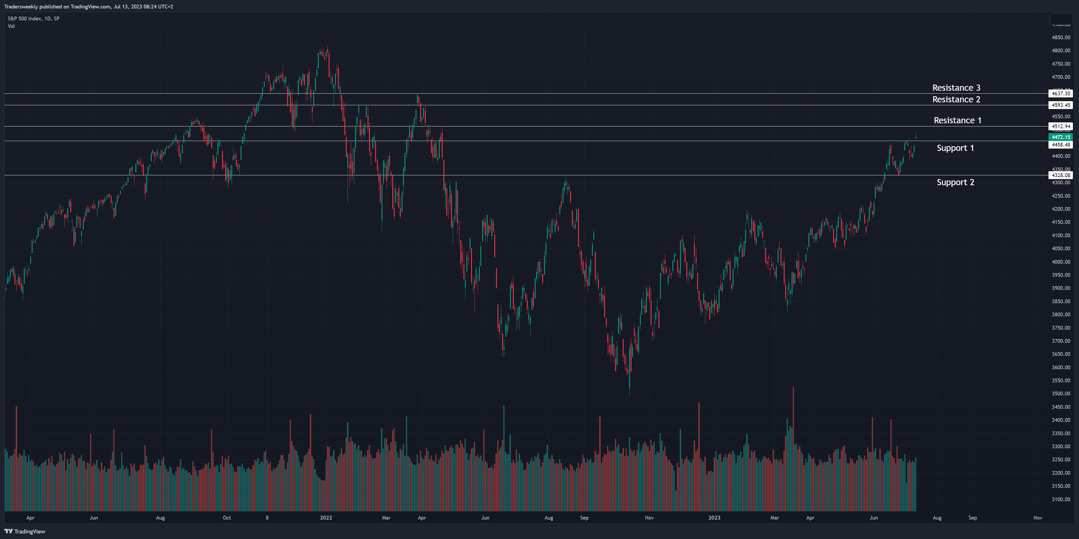Select the green 4472.15 current price tag

[1061, 137]
